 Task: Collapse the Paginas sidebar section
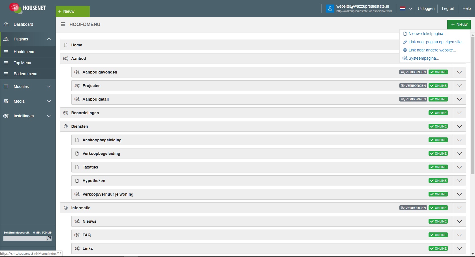49,39
